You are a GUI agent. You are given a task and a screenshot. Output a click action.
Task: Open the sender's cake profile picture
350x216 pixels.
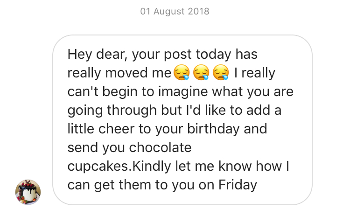pos(28,192)
